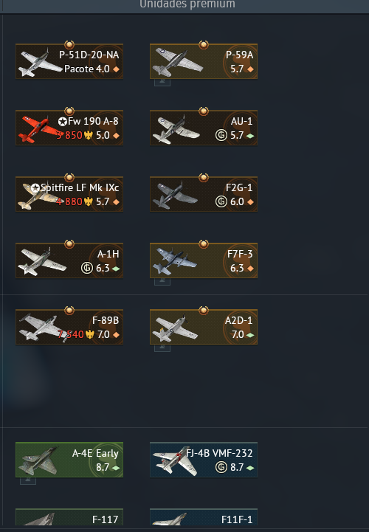Expand the group arrow under A2D-1
This screenshot has width=369, height=532.
click(162, 348)
